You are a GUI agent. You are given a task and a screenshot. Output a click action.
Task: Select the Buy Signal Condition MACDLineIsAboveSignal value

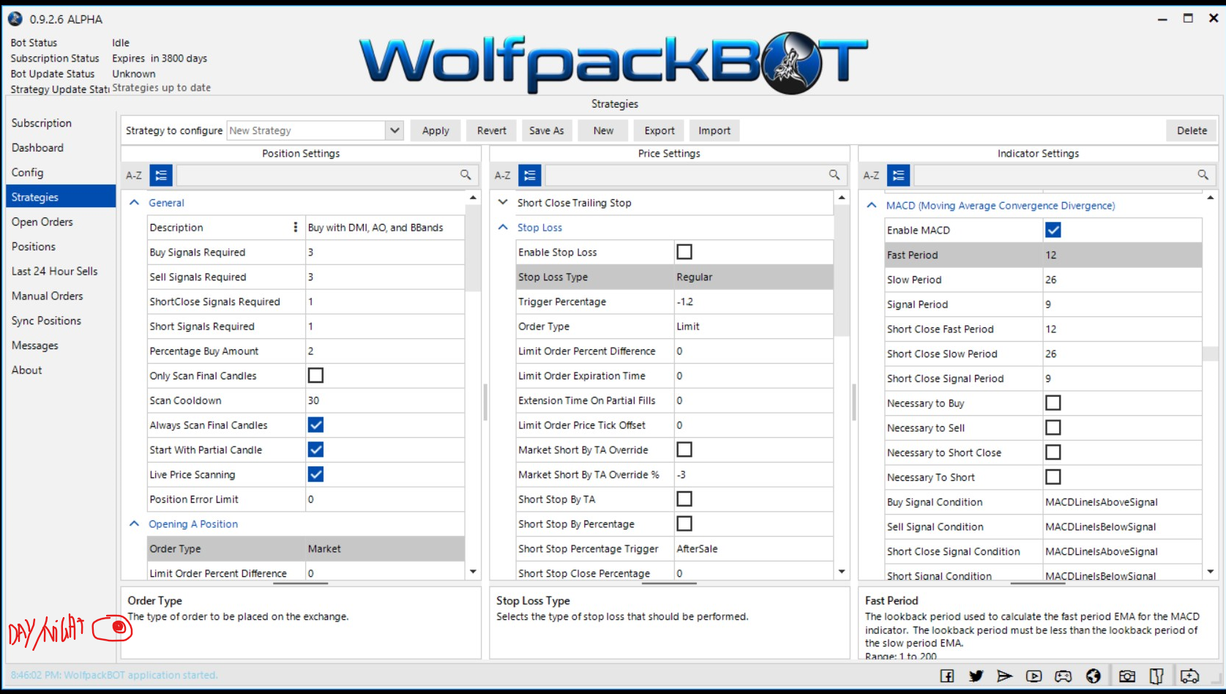1122,502
